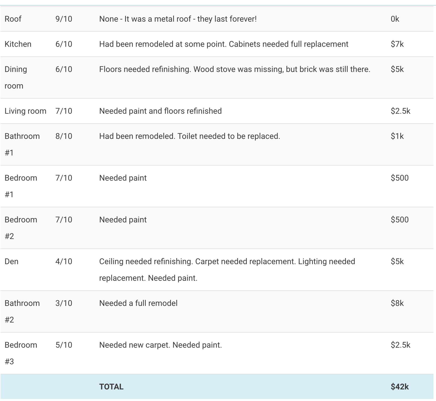Click the full remodel description text
The image size is (436, 401).
pyautogui.click(x=138, y=303)
